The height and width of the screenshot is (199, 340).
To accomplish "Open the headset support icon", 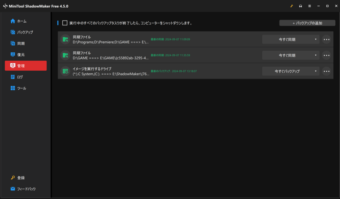I will coord(300,6).
